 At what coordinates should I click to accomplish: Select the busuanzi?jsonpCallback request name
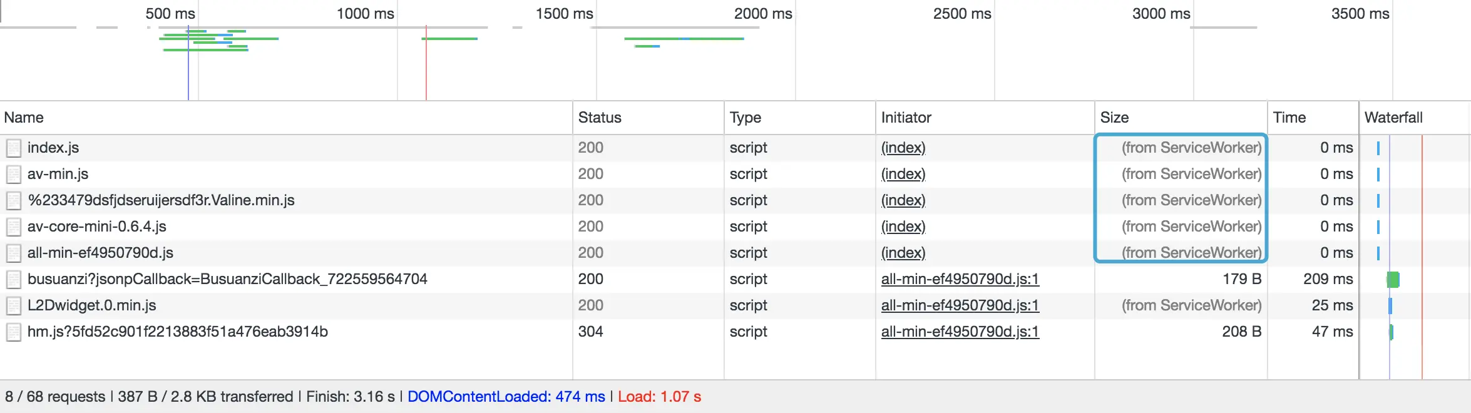click(x=227, y=279)
